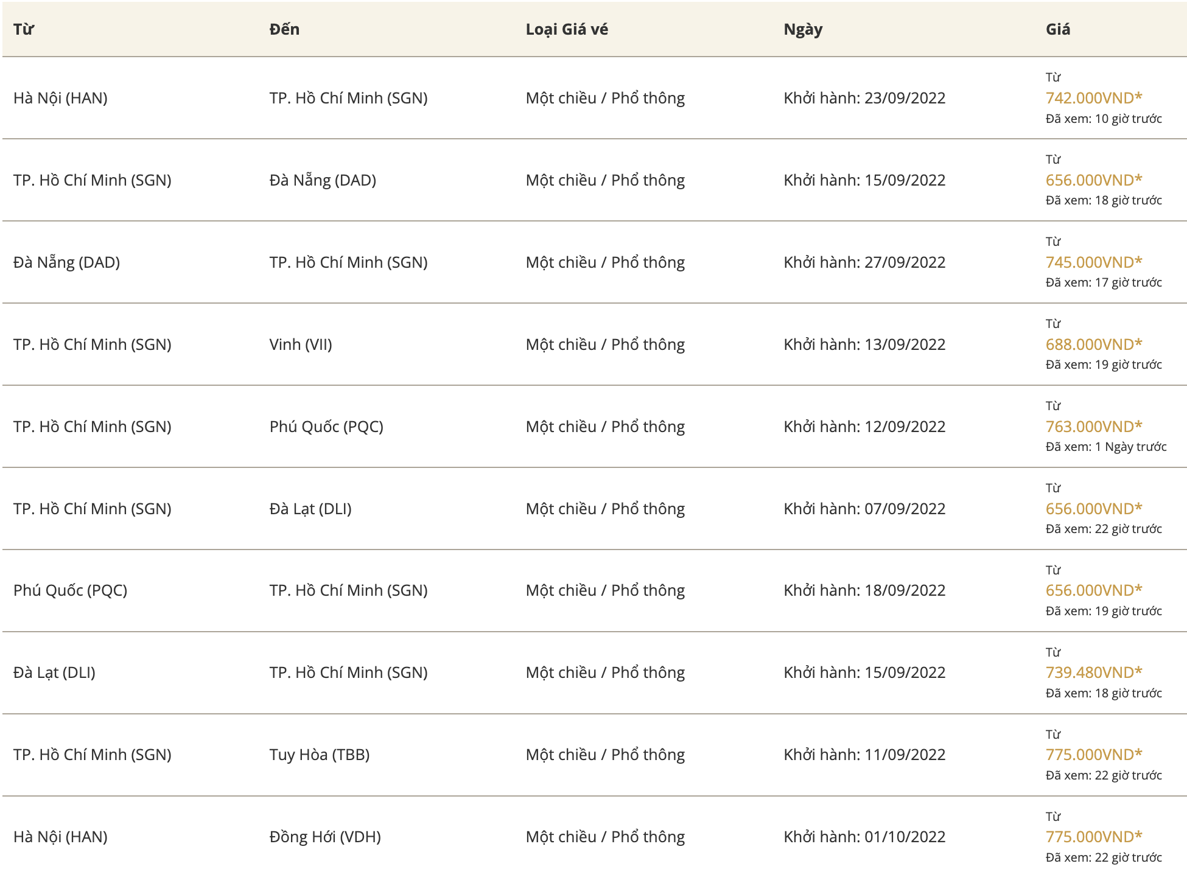The height and width of the screenshot is (869, 1187).
Task: Click origin 'TP. Hồ Chí Minh (SGN)' in 12/09/2022 row
Action: click(93, 427)
